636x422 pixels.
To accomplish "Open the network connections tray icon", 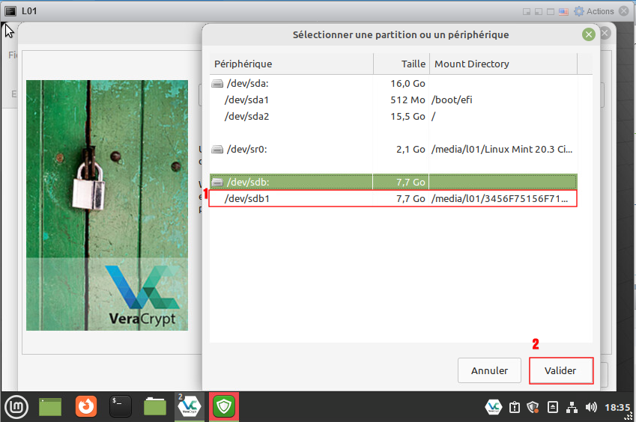I will [572, 407].
